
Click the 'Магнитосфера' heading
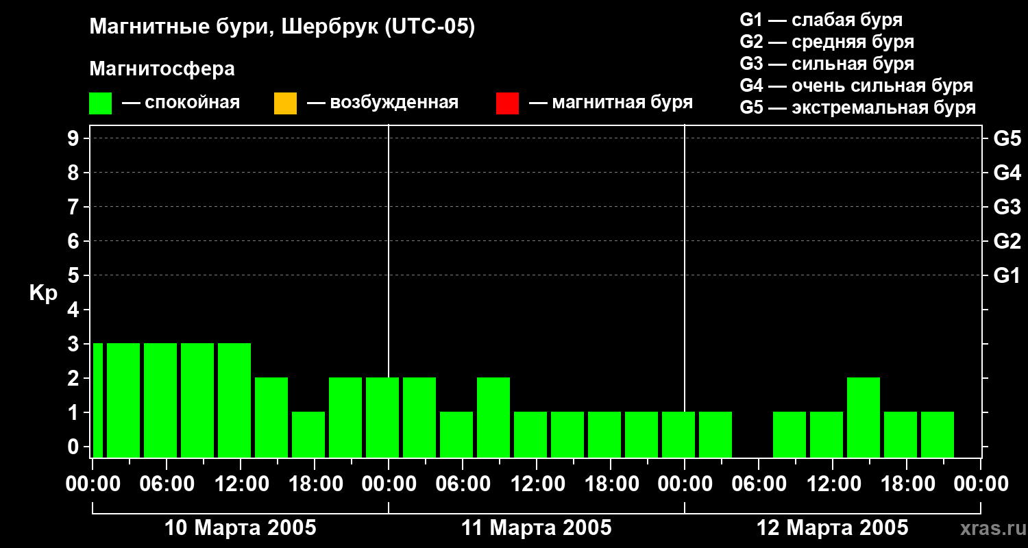[162, 69]
